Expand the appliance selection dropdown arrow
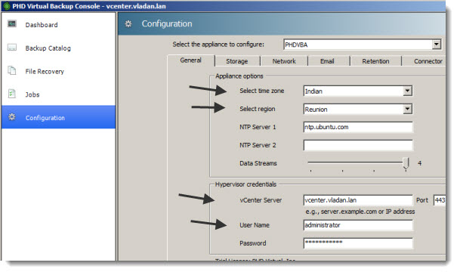Screen dimensions: 457x272 tap(436, 45)
